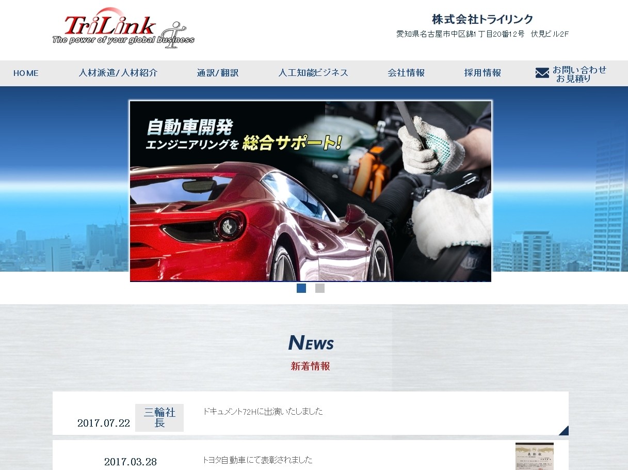Open the 人材派遣/人材紹介 page
Image resolution: width=628 pixels, height=470 pixels.
pos(118,73)
